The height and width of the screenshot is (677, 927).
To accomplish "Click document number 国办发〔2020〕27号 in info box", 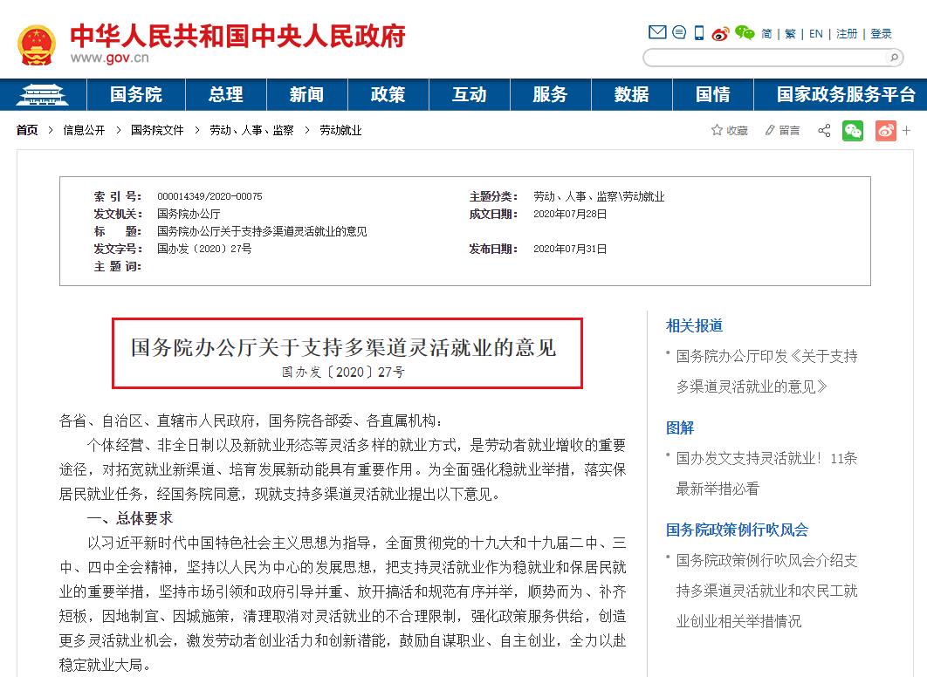I will (x=204, y=249).
